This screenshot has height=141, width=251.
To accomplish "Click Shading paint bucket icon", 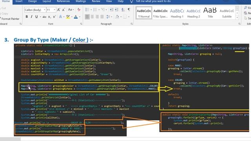I will pos(117,16).
